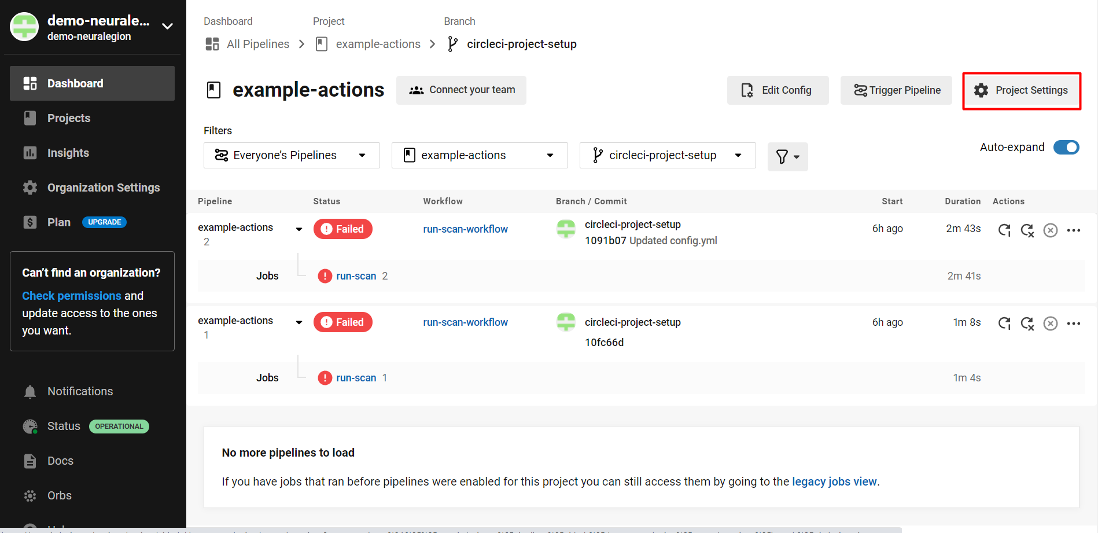This screenshot has height=533, width=1098.
Task: Cancel workflow icon for pipeline 1
Action: click(1051, 324)
